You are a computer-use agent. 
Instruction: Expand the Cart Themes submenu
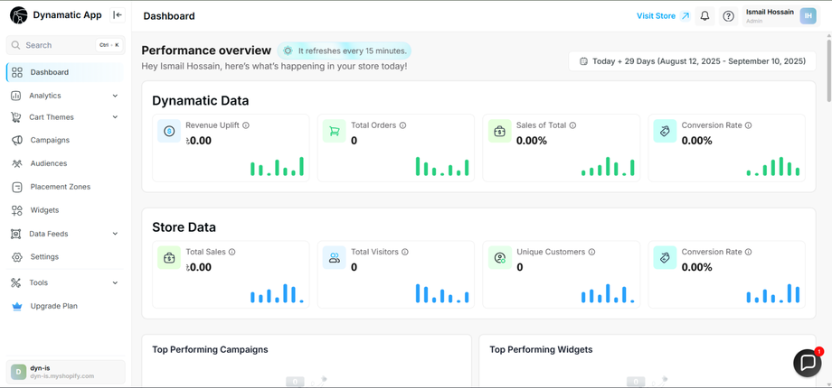tap(115, 117)
